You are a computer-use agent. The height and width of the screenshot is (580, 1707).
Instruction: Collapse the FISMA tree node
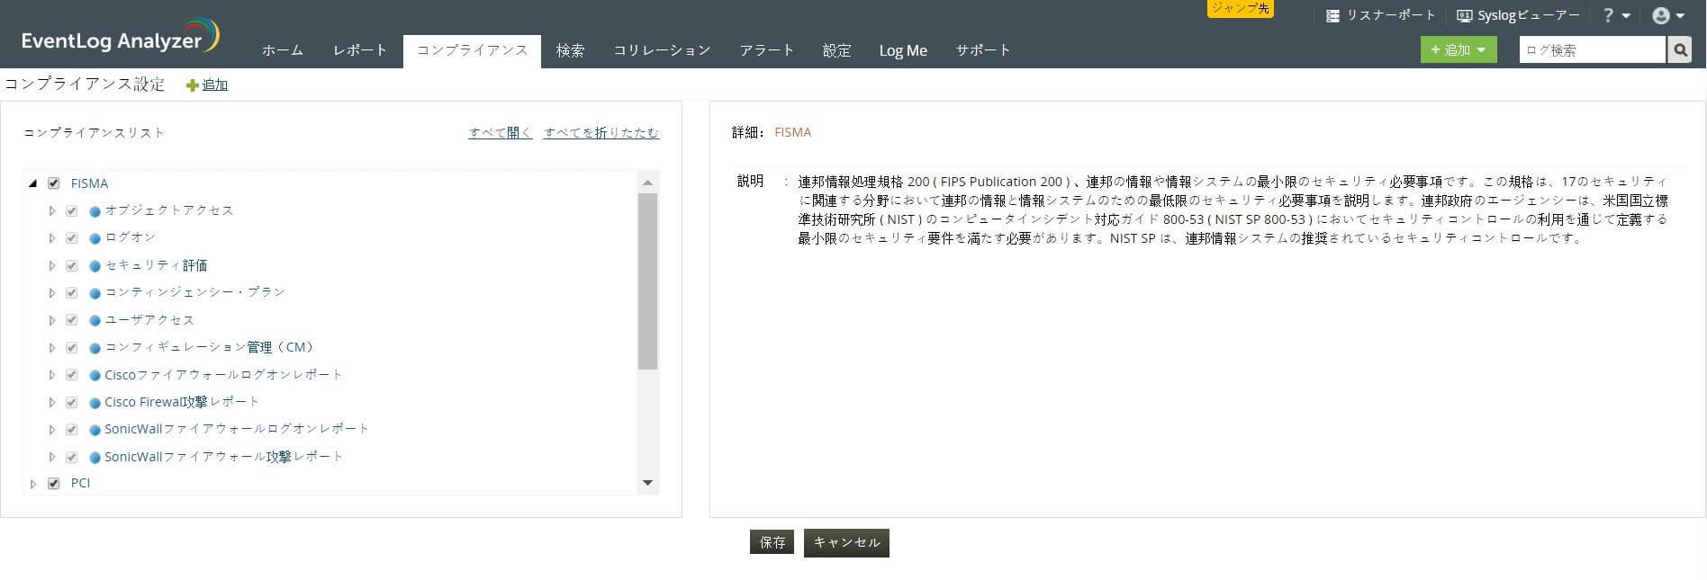pos(33,183)
